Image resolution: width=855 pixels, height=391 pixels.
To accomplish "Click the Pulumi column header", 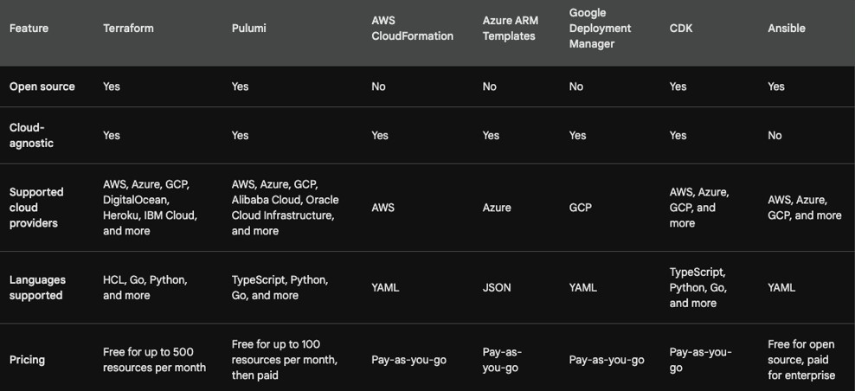I will click(249, 29).
